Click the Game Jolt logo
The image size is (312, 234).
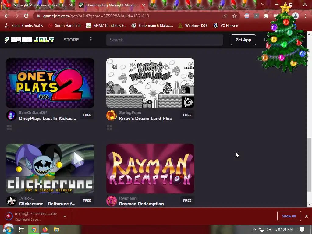[x=30, y=40]
